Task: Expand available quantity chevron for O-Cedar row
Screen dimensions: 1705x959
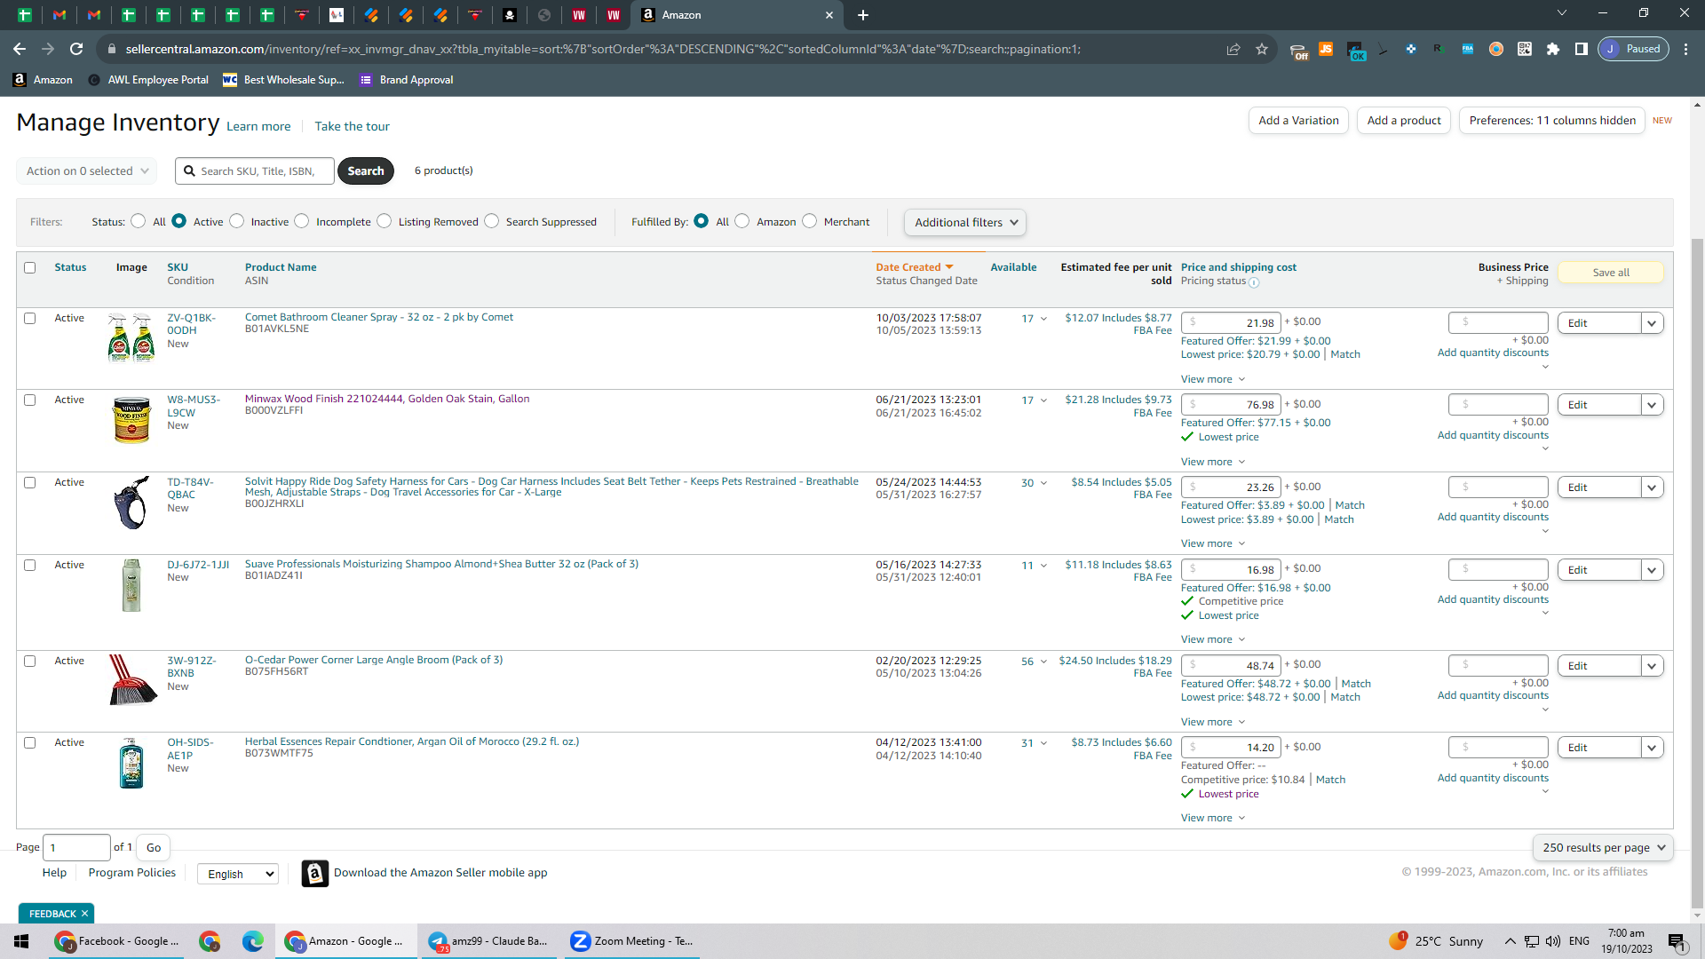Action: click(1043, 662)
